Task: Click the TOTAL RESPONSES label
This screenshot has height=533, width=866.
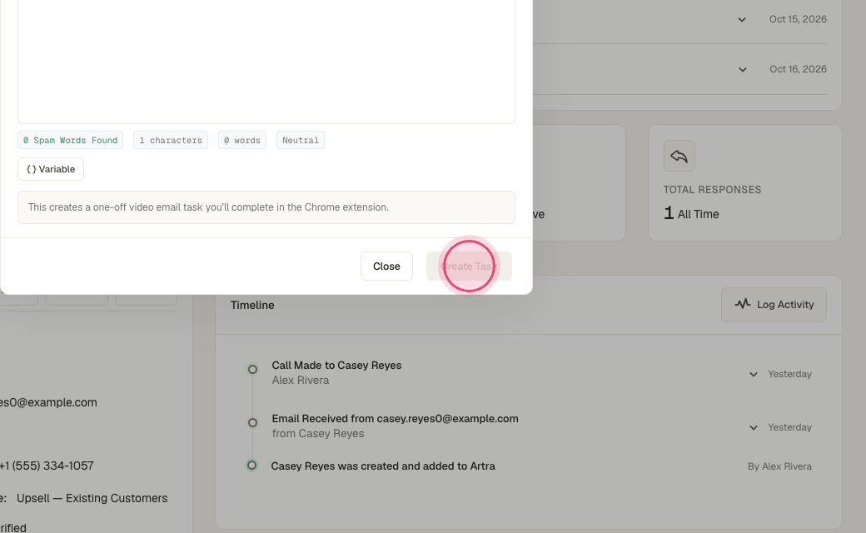Action: click(713, 189)
